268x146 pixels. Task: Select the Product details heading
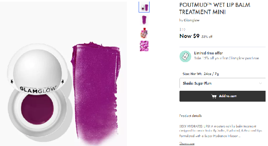(190, 116)
